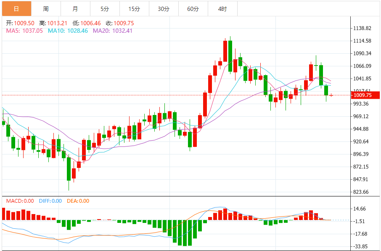Open the 30分 timeframe tab
This screenshot has height=251, width=381.
[x=164, y=9]
